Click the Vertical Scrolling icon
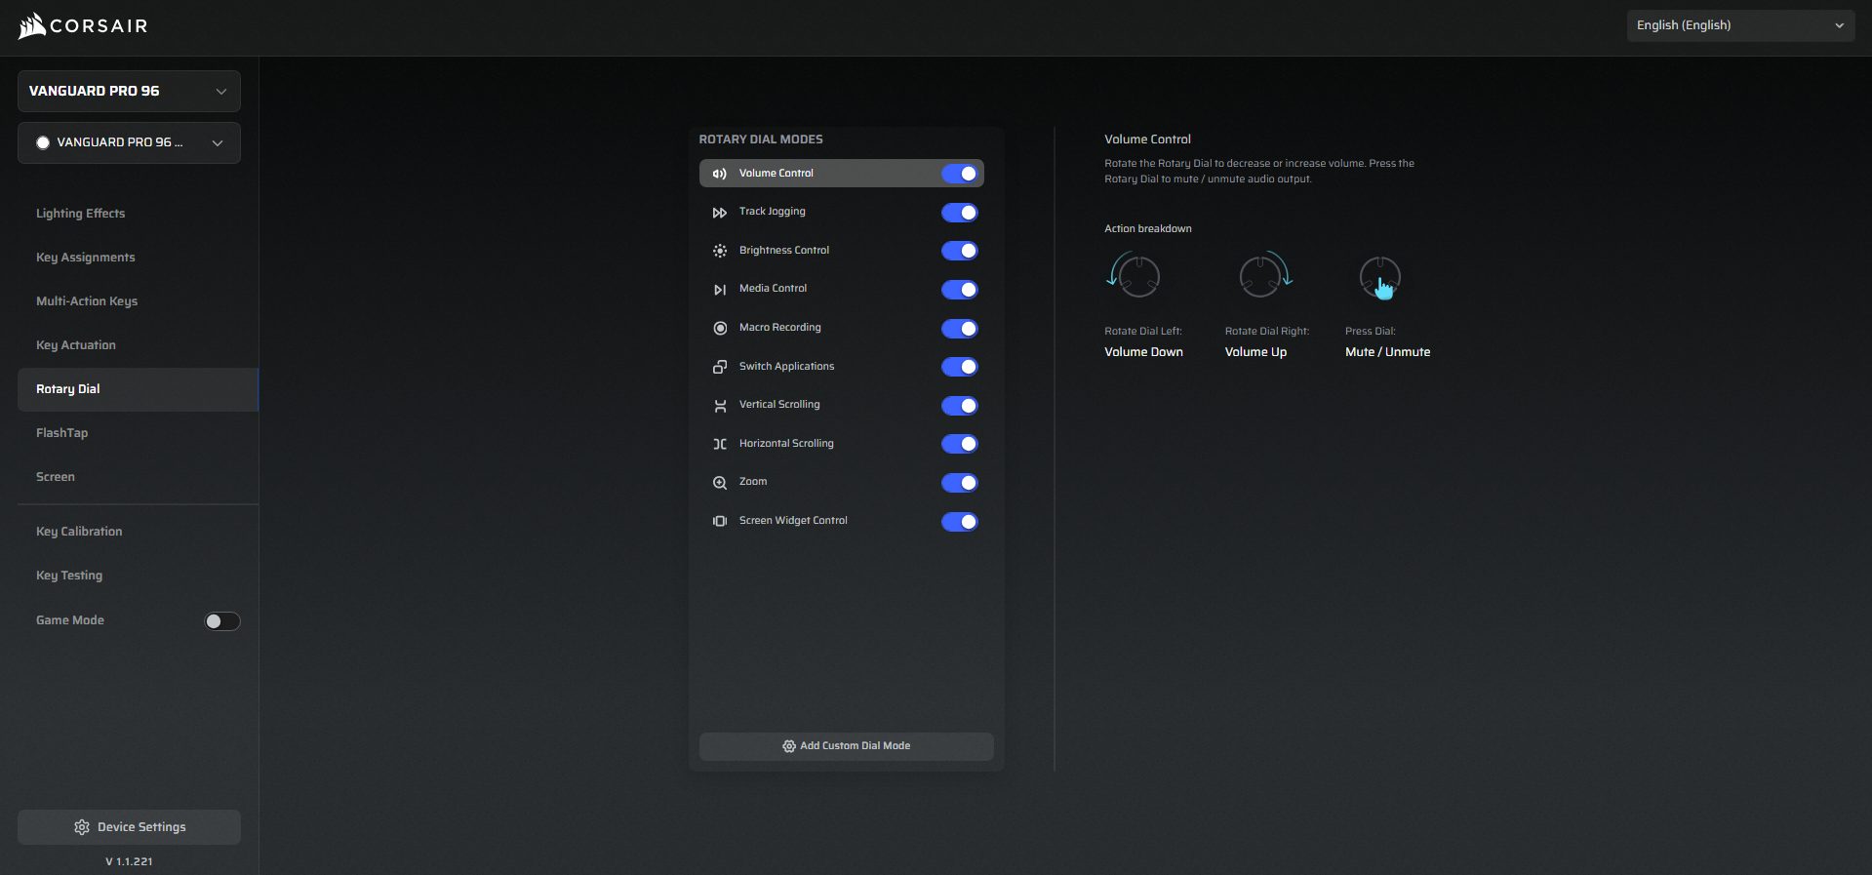This screenshot has width=1872, height=875. 720,406
